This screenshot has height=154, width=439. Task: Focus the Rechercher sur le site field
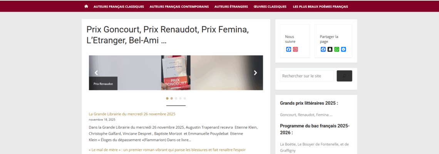point(307,76)
